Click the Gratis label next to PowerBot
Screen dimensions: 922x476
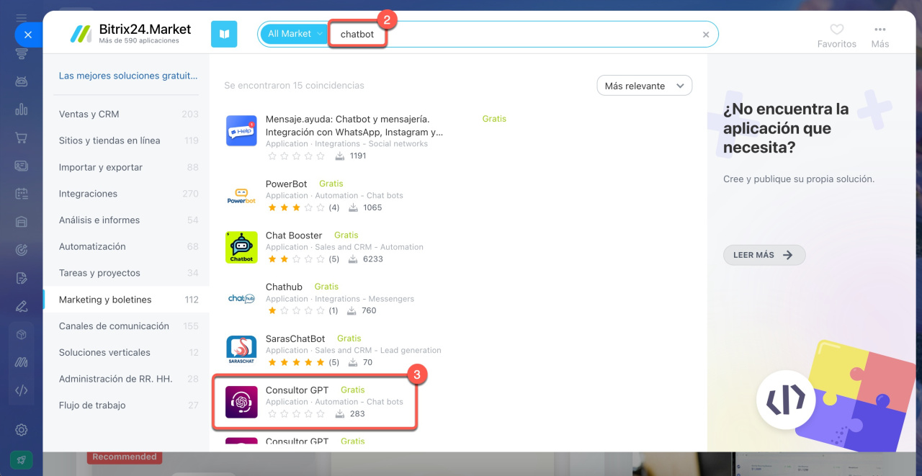click(331, 184)
